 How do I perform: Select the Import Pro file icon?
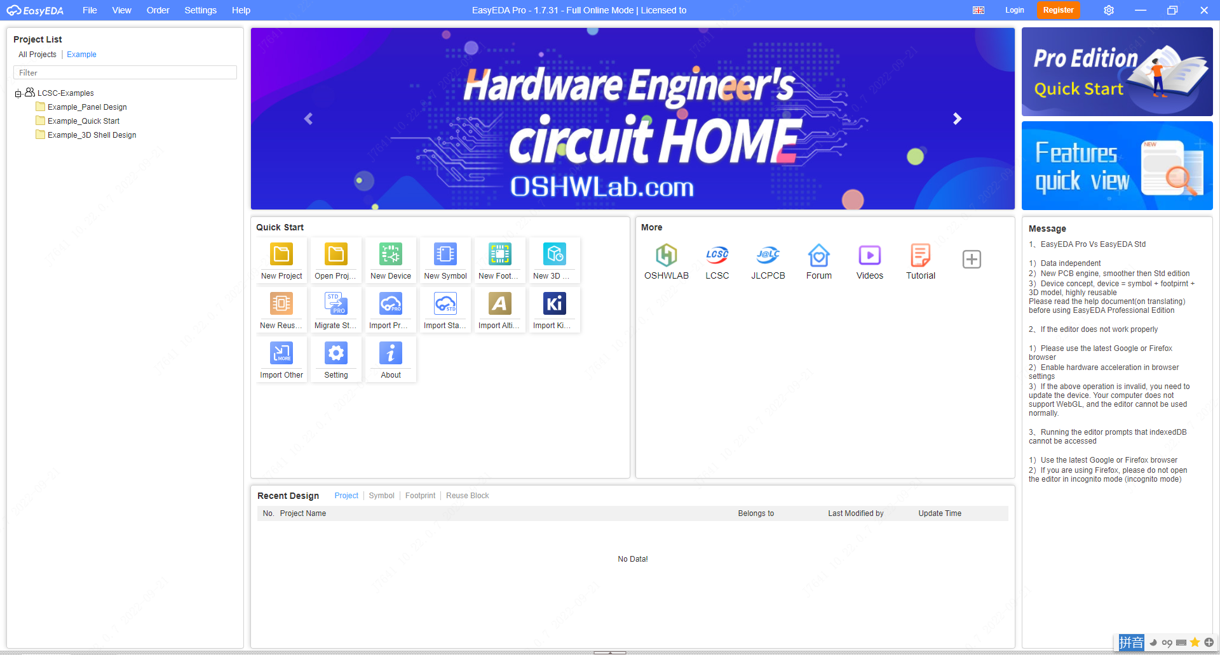(x=391, y=304)
